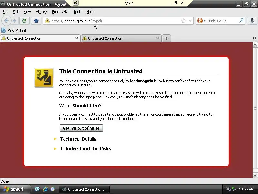Click the yellow security officer warning icon
The height and width of the screenshot is (194, 258).
pos(44,78)
